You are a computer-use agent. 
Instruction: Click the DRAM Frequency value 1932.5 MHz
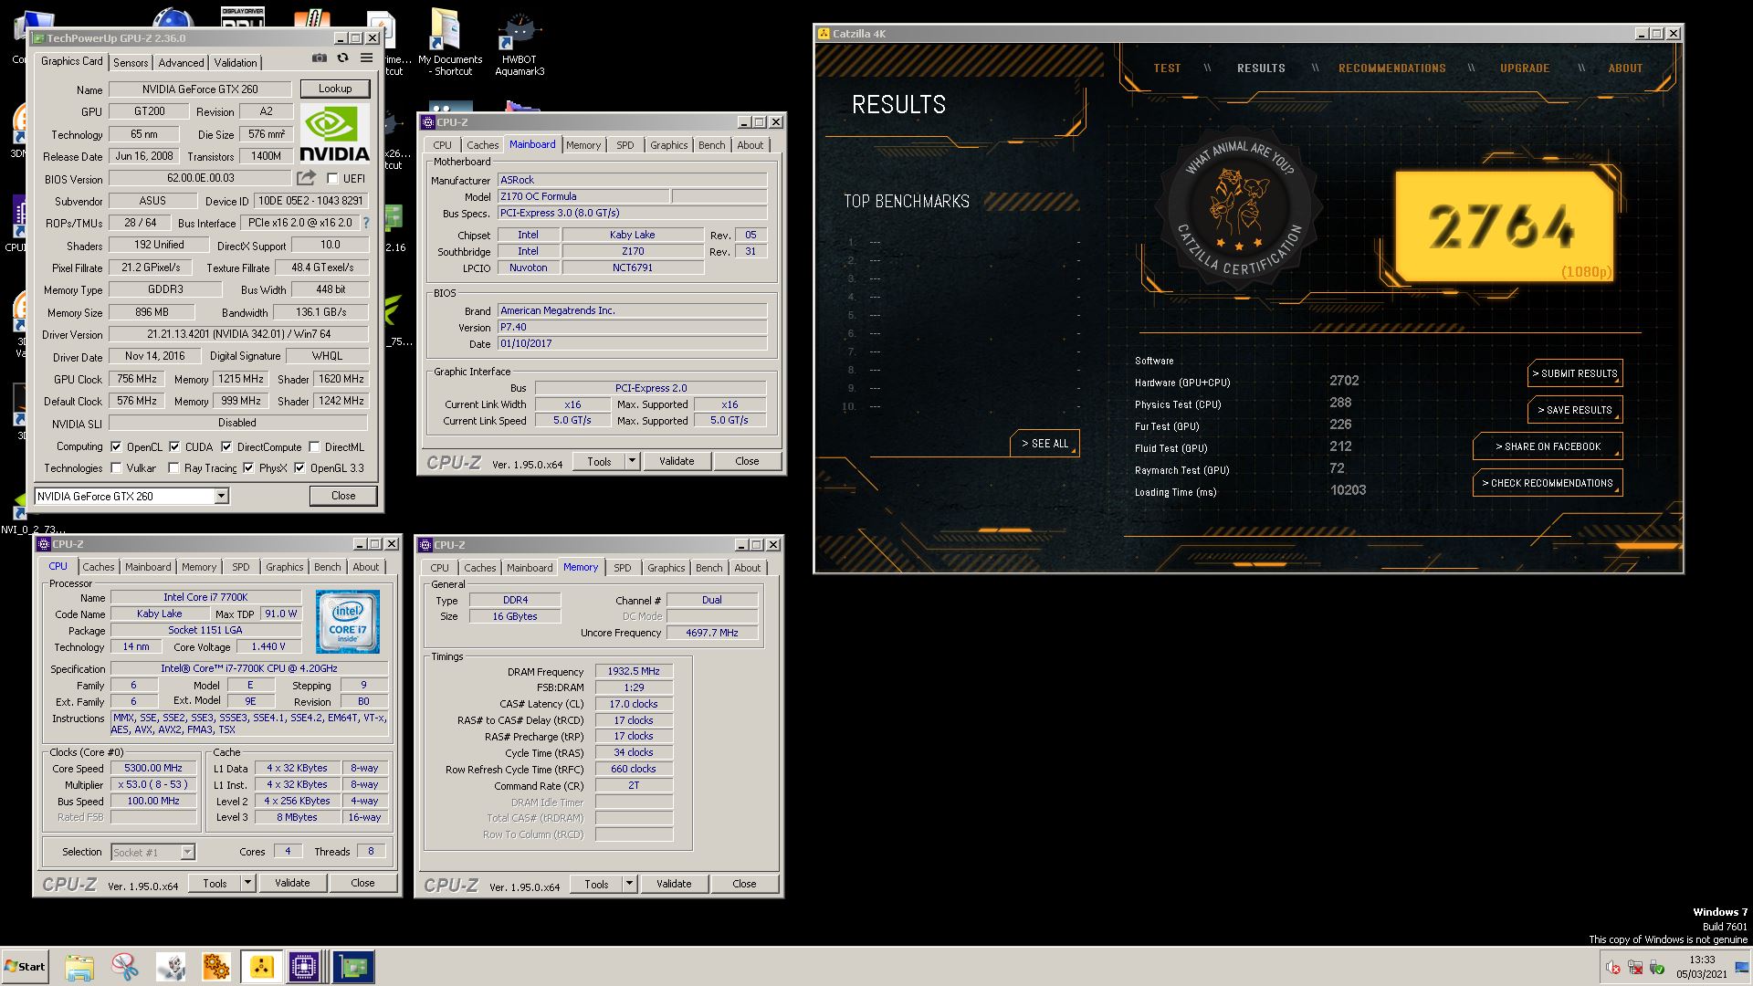pos(634,671)
